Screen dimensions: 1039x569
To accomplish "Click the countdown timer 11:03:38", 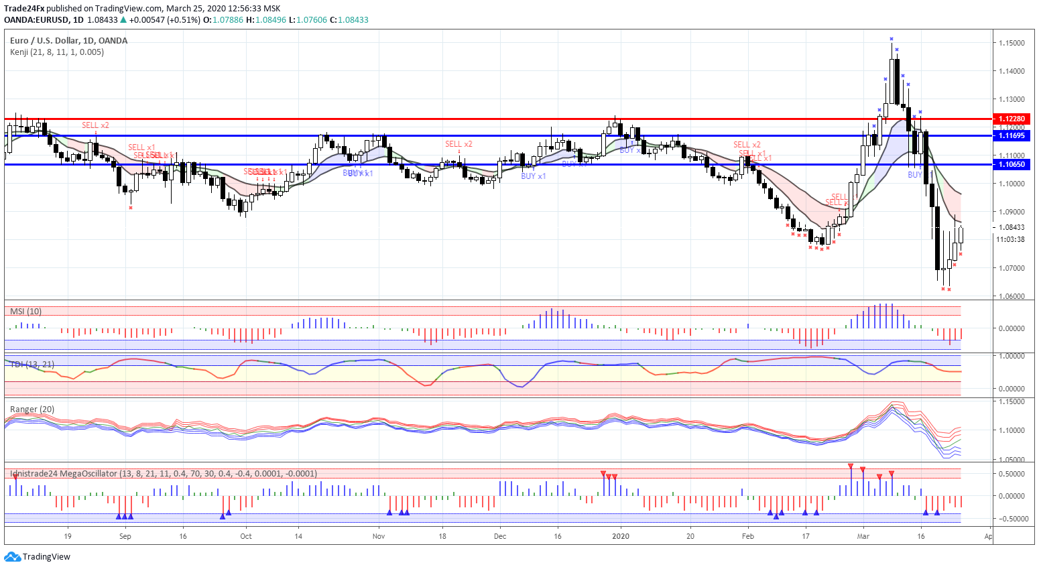I will pyautogui.click(x=1010, y=239).
